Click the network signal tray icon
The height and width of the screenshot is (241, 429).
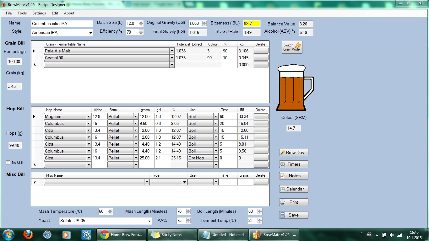pyautogui.click(x=399, y=235)
